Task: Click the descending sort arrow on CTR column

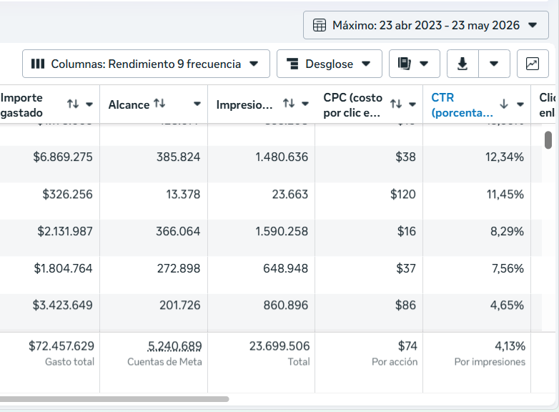Action: pos(503,104)
